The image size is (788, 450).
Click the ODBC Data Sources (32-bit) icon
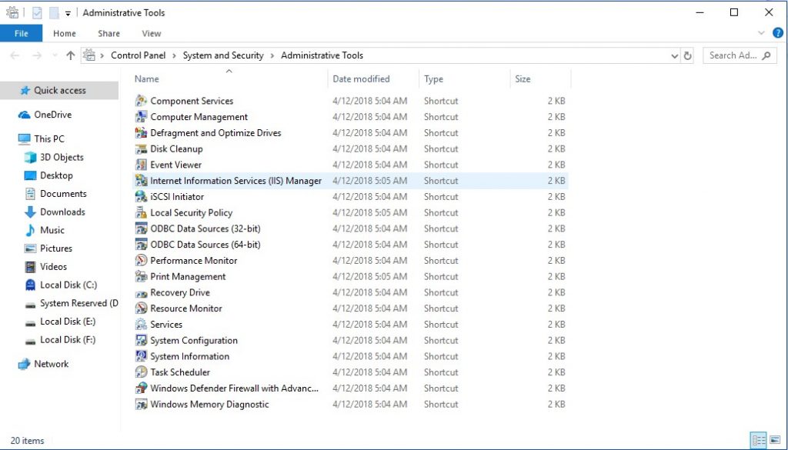click(x=142, y=229)
